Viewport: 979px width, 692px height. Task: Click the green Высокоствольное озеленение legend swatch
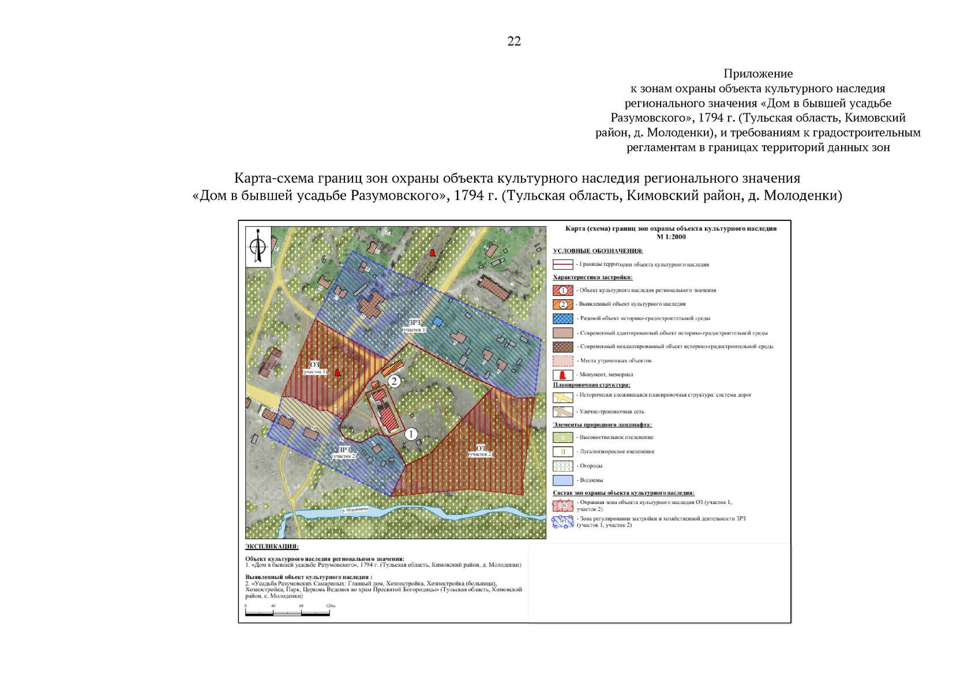[562, 437]
